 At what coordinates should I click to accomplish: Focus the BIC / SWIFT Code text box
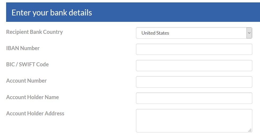pos(194,66)
